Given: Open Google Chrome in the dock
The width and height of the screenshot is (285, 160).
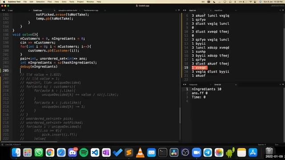Looking at the screenshot, I should (50, 152).
